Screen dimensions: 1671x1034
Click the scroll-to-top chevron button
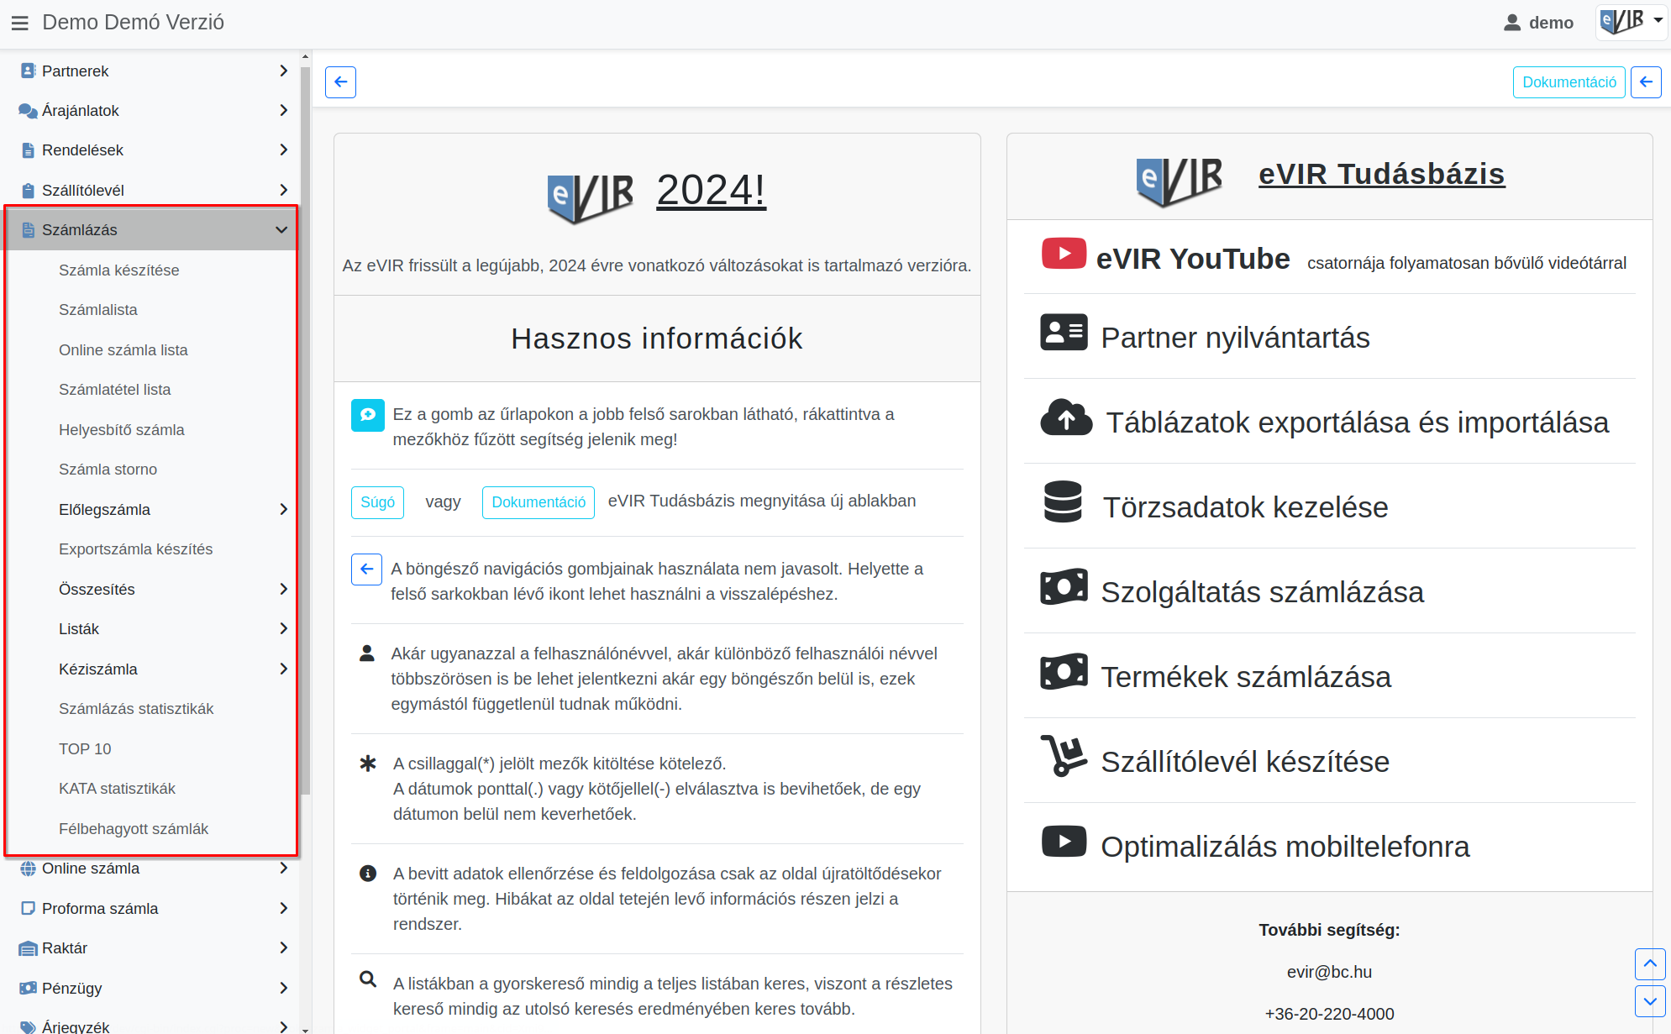[x=1650, y=964]
